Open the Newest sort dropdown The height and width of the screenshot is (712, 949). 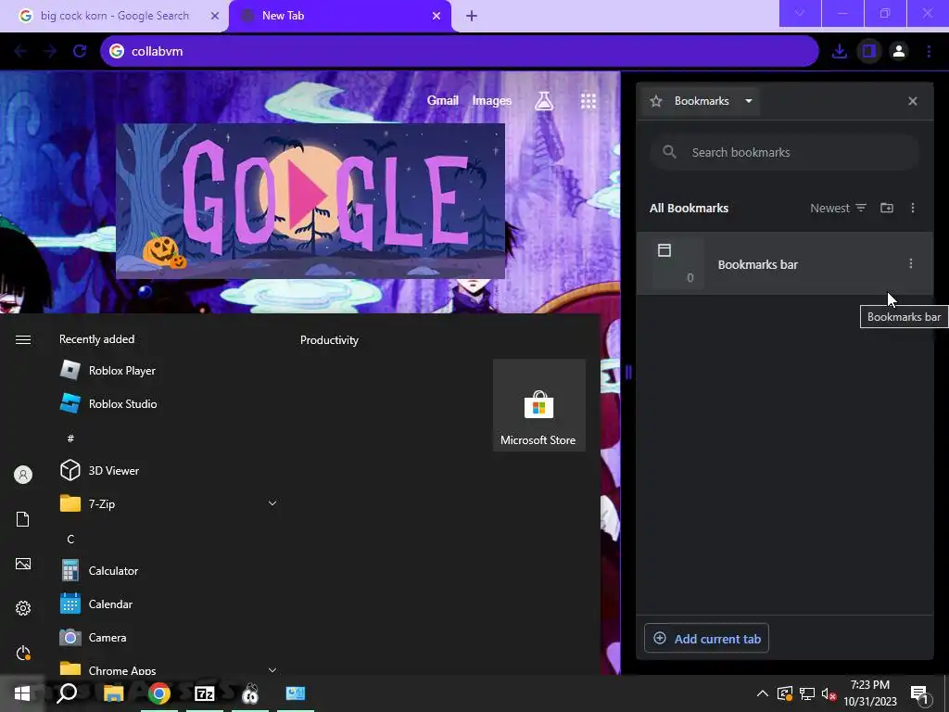click(838, 209)
